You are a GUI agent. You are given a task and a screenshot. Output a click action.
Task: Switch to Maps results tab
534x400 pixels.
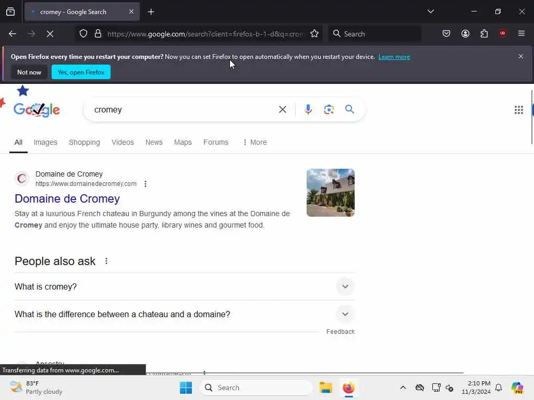click(183, 142)
